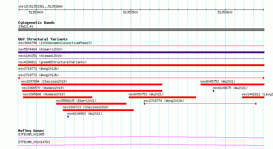Viewport: 273px width, 149px height.
Task: Select the nsv3365666 red variant bar
Action: [x=58, y=97]
